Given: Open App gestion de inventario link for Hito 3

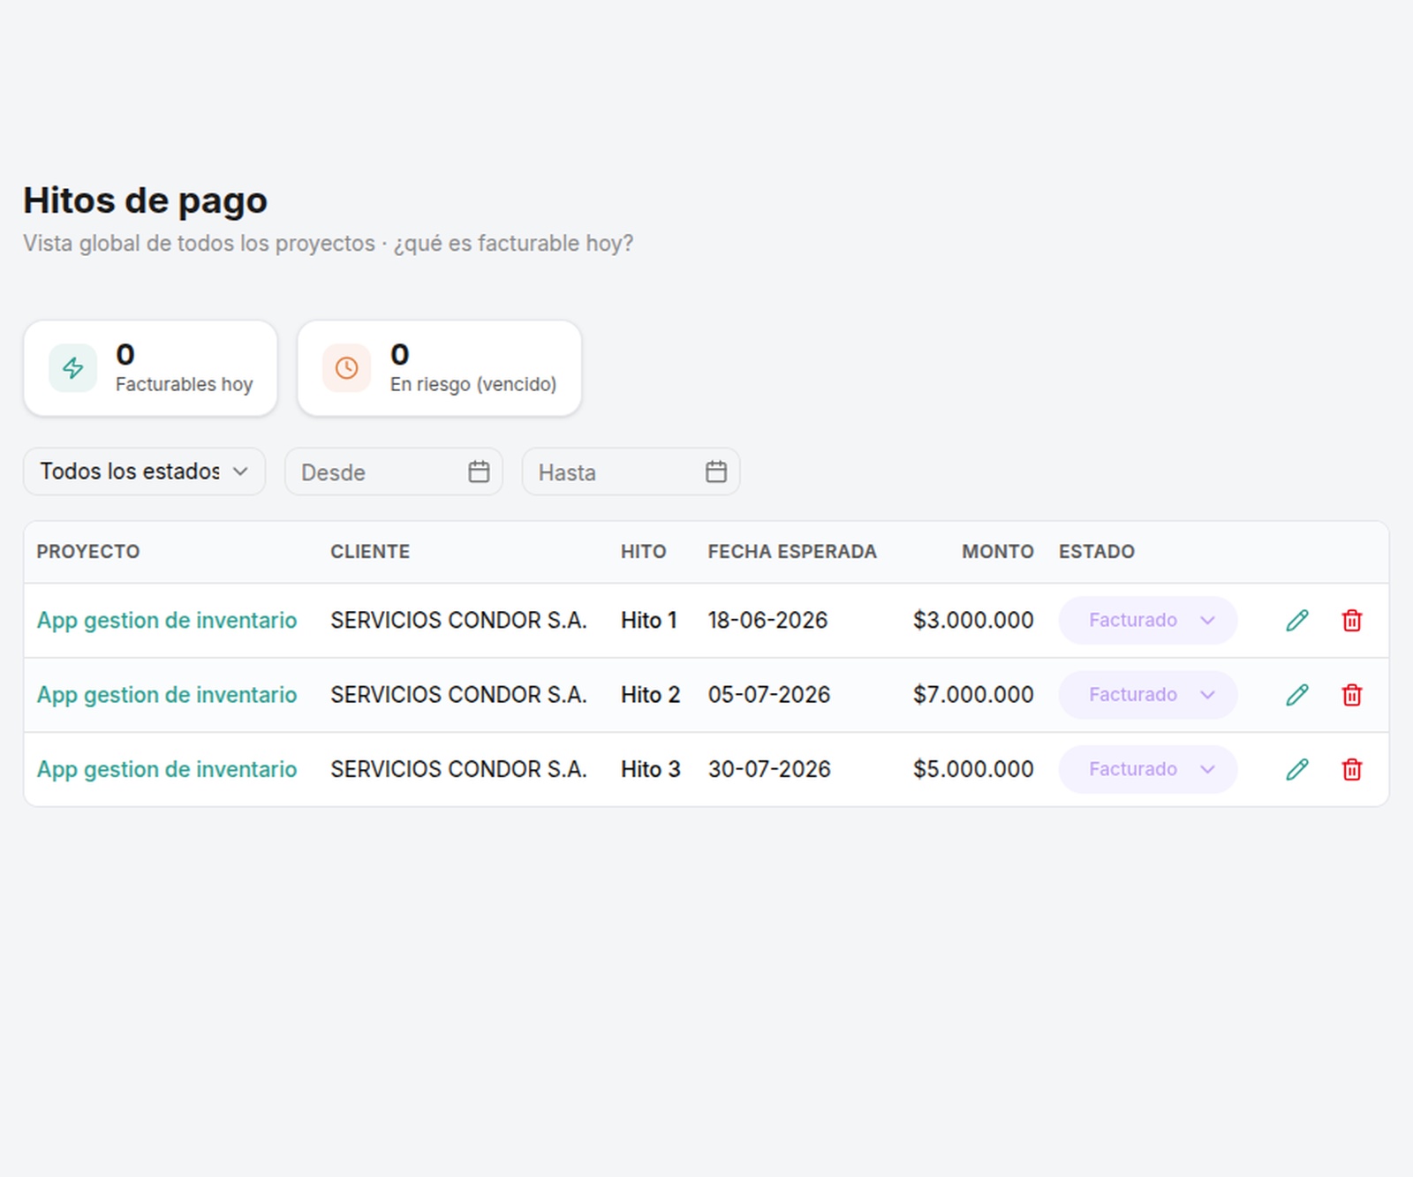Looking at the screenshot, I should click(167, 769).
